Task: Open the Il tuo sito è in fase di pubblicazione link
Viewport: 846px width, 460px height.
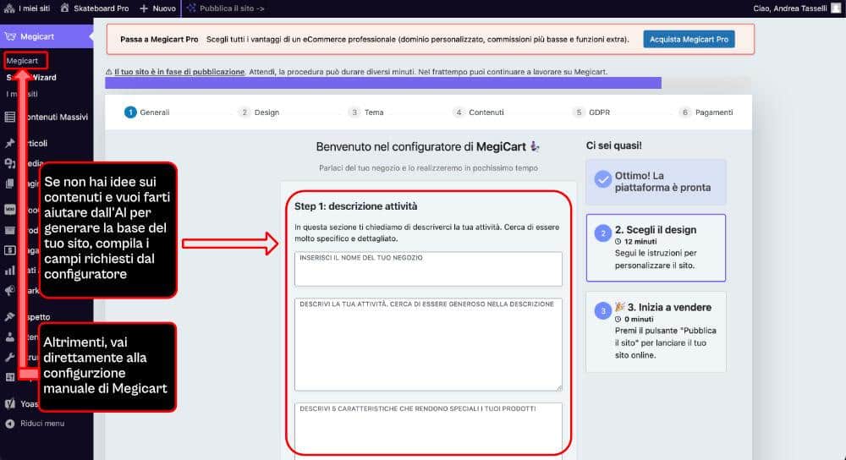Action: pyautogui.click(x=179, y=72)
